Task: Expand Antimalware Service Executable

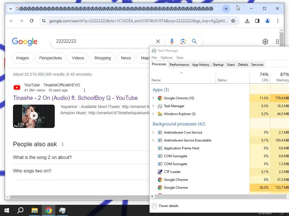Action: tap(153, 140)
